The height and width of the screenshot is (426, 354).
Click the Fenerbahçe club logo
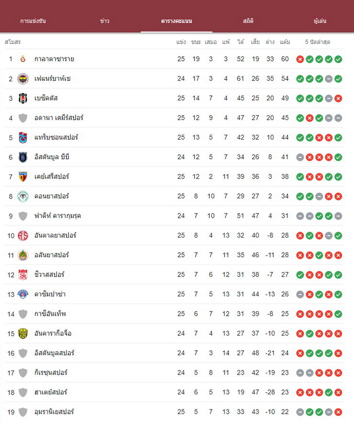click(23, 79)
